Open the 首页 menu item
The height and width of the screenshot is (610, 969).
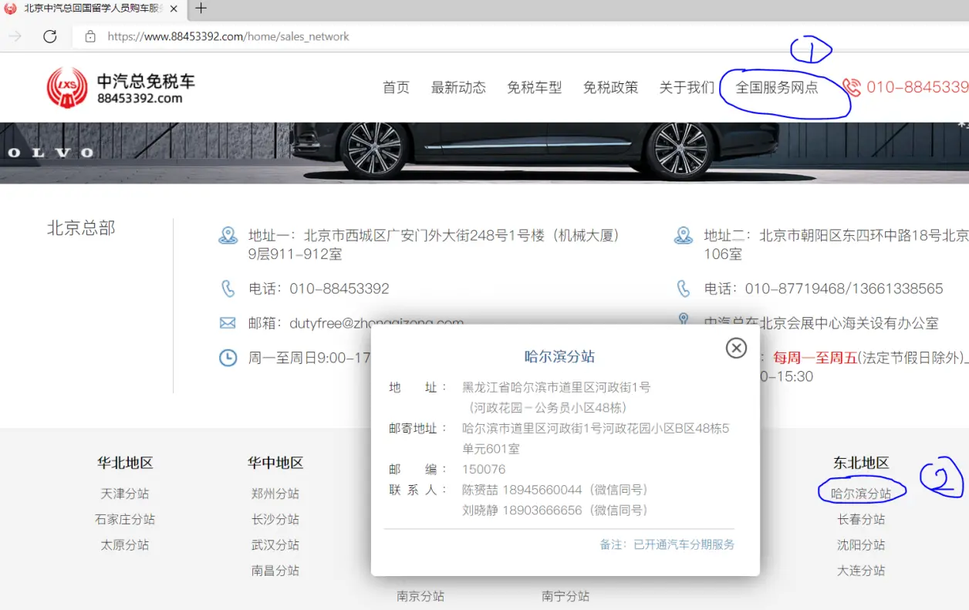(396, 88)
